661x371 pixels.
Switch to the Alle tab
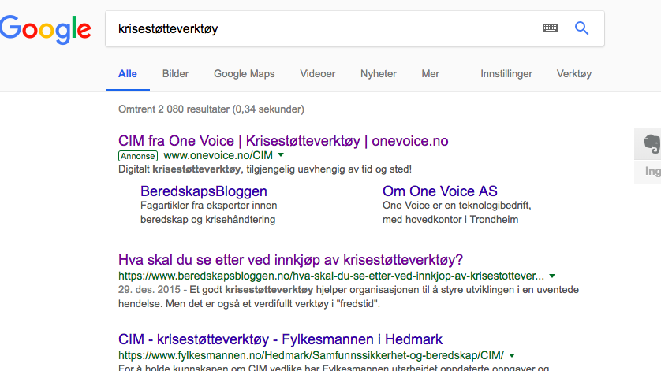pyautogui.click(x=127, y=74)
